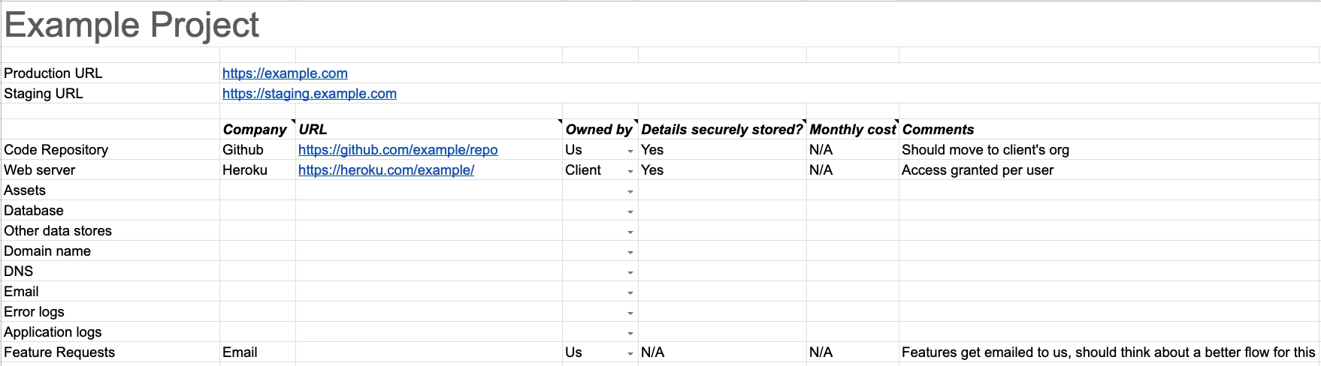Select the Details securely stored? header cell
The width and height of the screenshot is (1321, 366).
722,129
